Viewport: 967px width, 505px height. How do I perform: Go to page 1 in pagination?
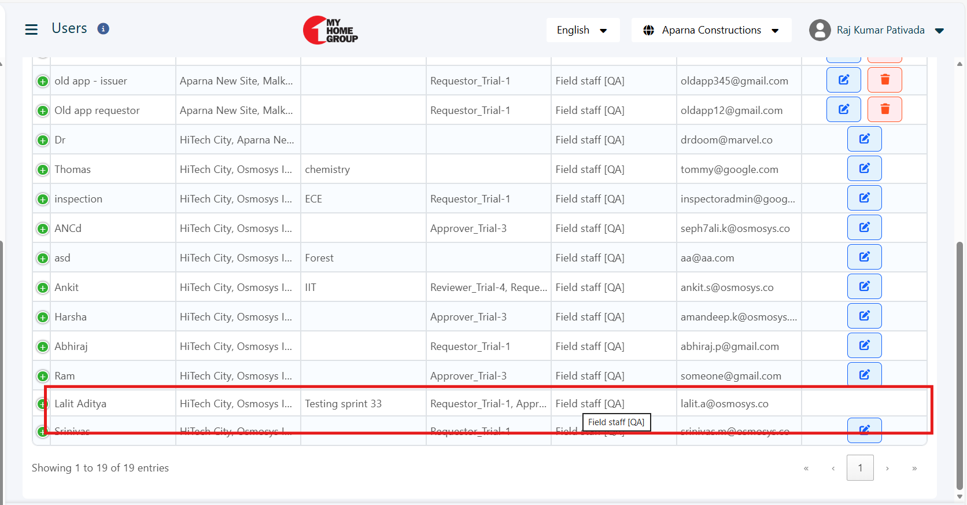tap(860, 467)
